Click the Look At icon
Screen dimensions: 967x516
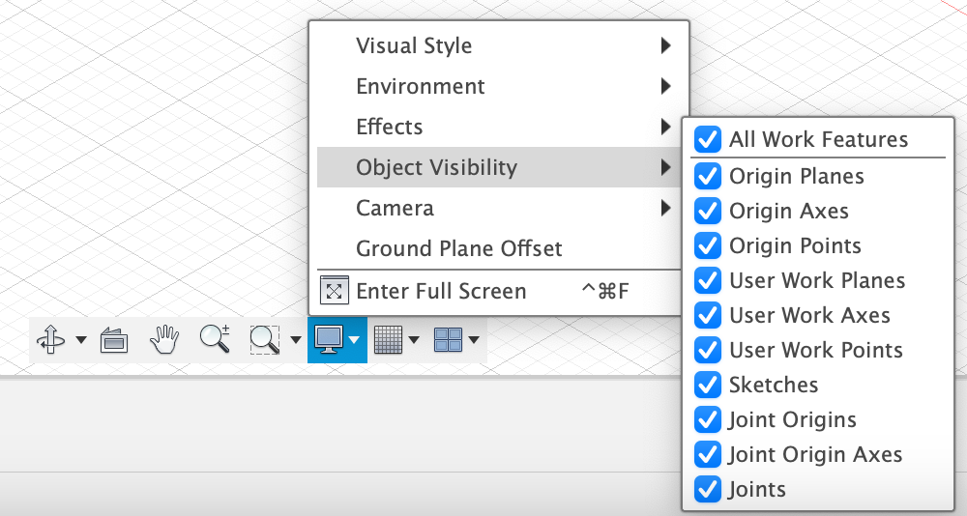[114, 339]
